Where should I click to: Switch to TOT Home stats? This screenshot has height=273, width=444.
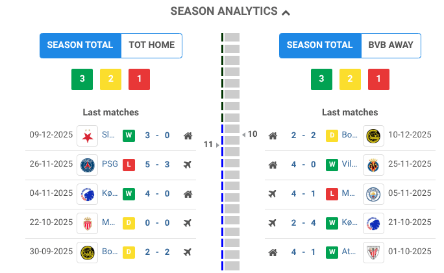tap(151, 45)
